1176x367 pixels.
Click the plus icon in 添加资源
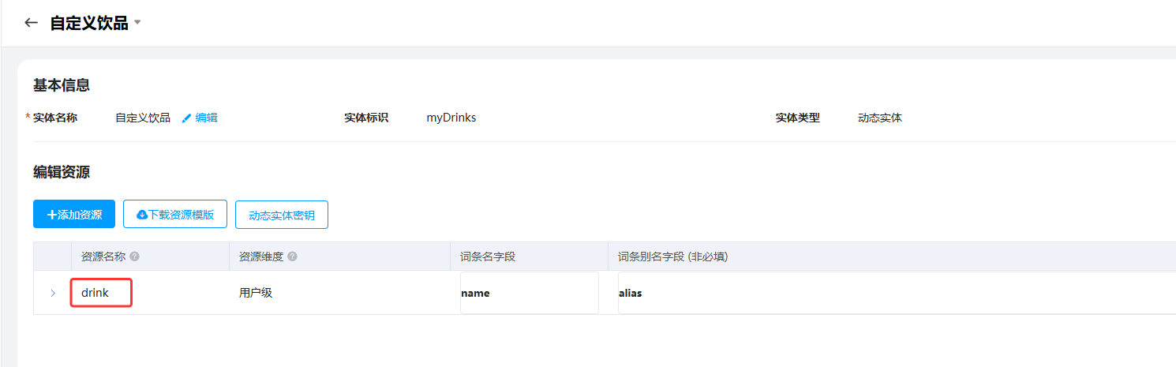point(52,215)
